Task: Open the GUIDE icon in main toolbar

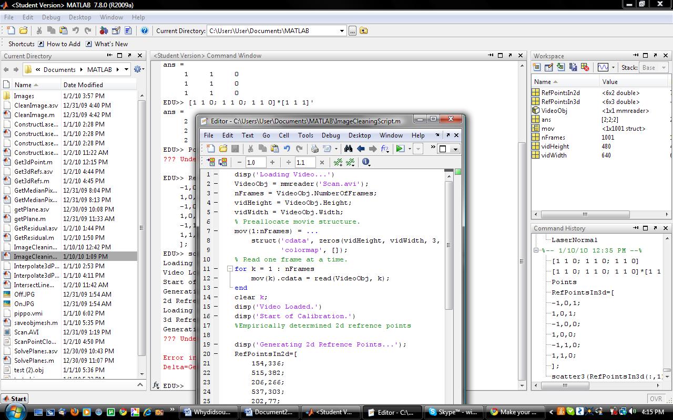Action: [116, 31]
